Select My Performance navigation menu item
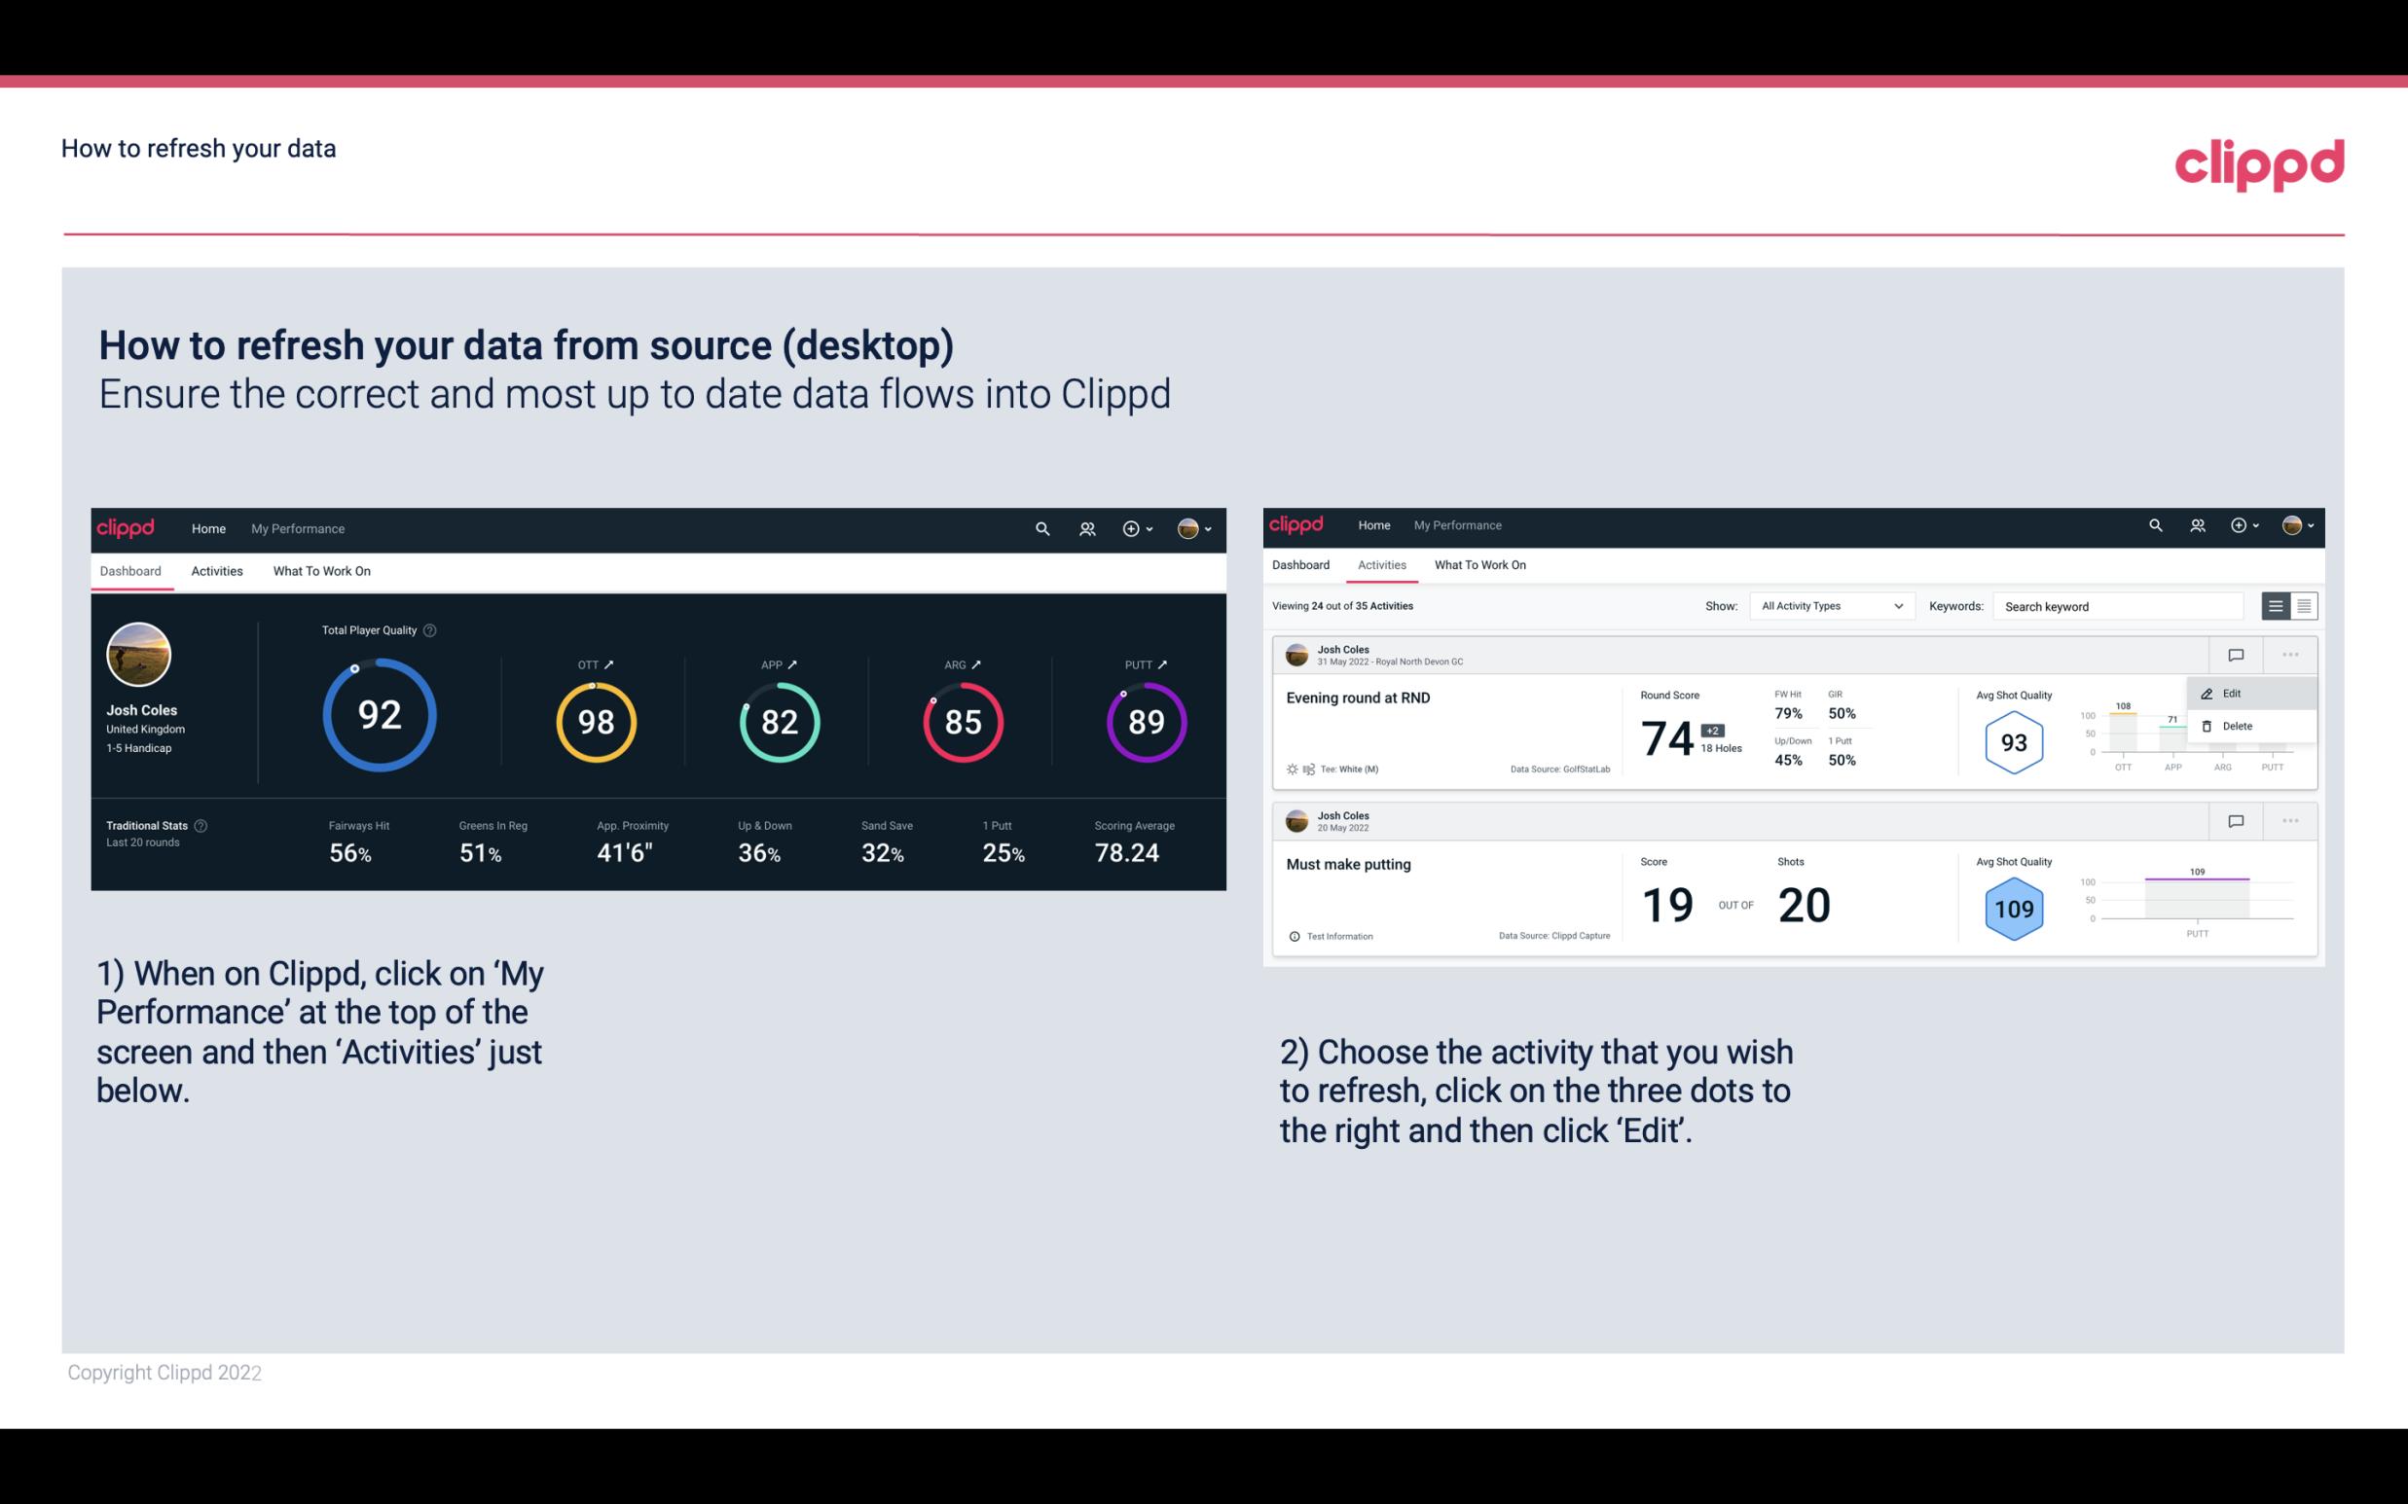This screenshot has width=2408, height=1504. click(297, 526)
